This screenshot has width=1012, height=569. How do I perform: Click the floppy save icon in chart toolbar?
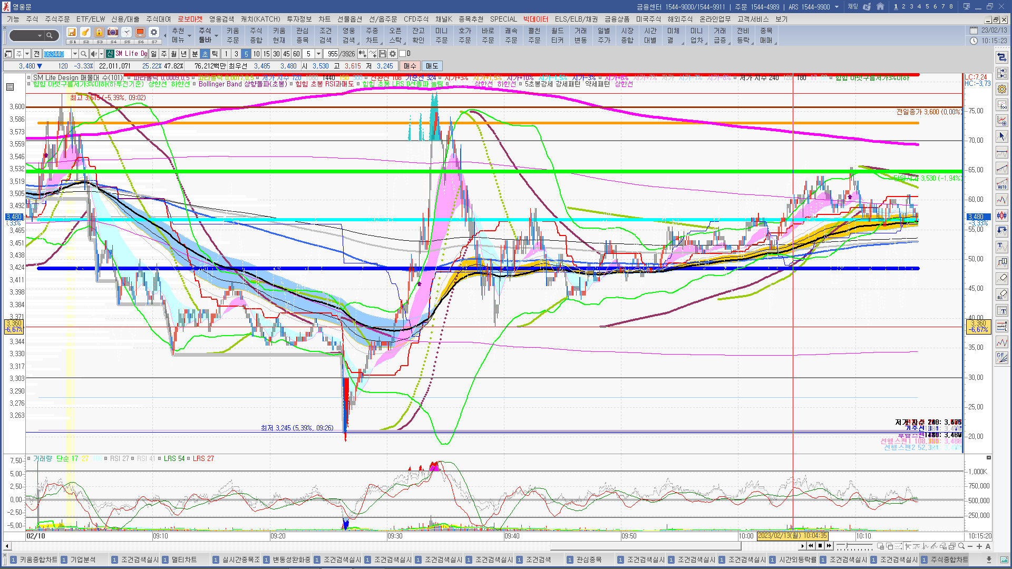[x=383, y=54]
